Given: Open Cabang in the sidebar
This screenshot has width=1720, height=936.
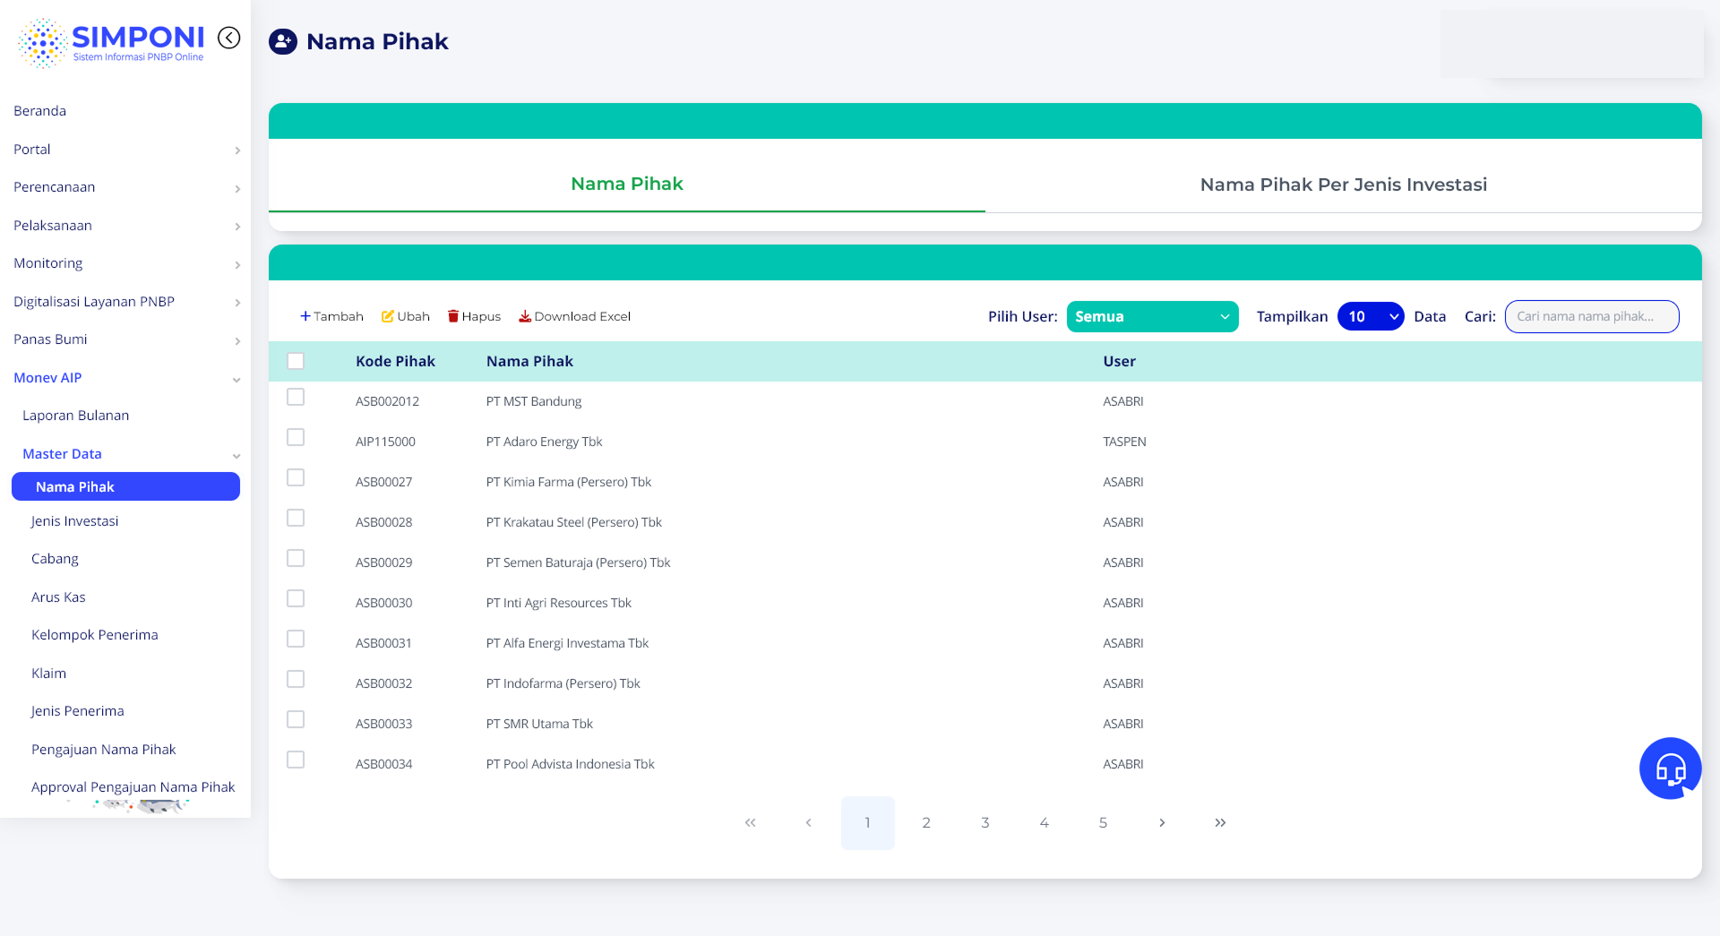Looking at the screenshot, I should point(55,559).
